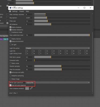This screenshot has height=107, width=100.
Task: Maximize the Octane settings window
Action: pos(84,8)
